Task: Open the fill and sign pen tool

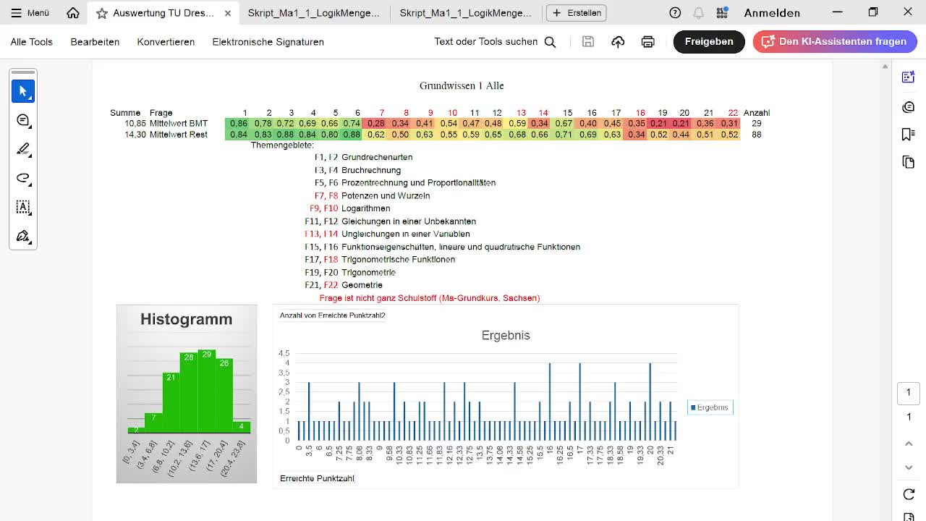Action: [x=23, y=237]
